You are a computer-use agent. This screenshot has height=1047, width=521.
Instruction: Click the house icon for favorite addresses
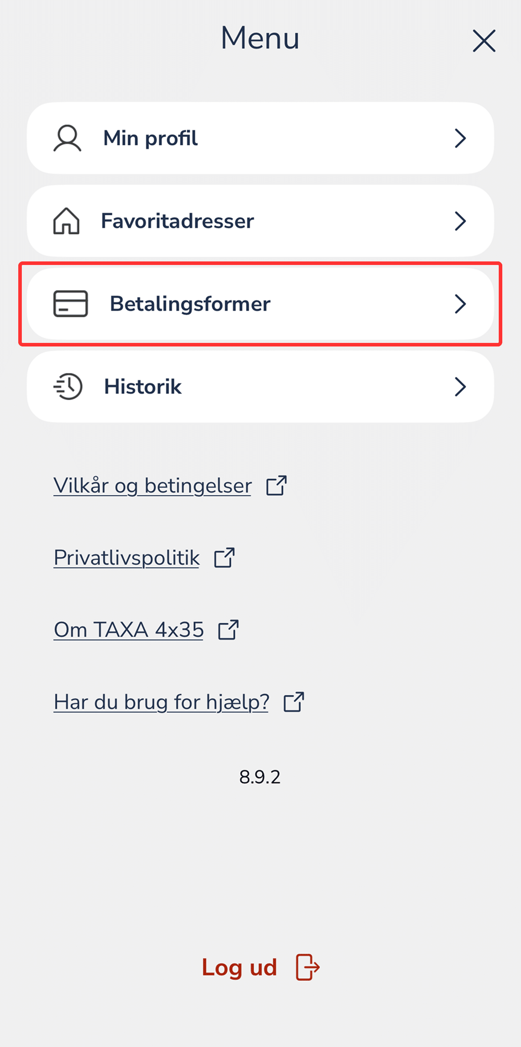pos(66,221)
